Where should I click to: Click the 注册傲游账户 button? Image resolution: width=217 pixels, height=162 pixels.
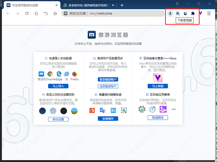pos(108,86)
